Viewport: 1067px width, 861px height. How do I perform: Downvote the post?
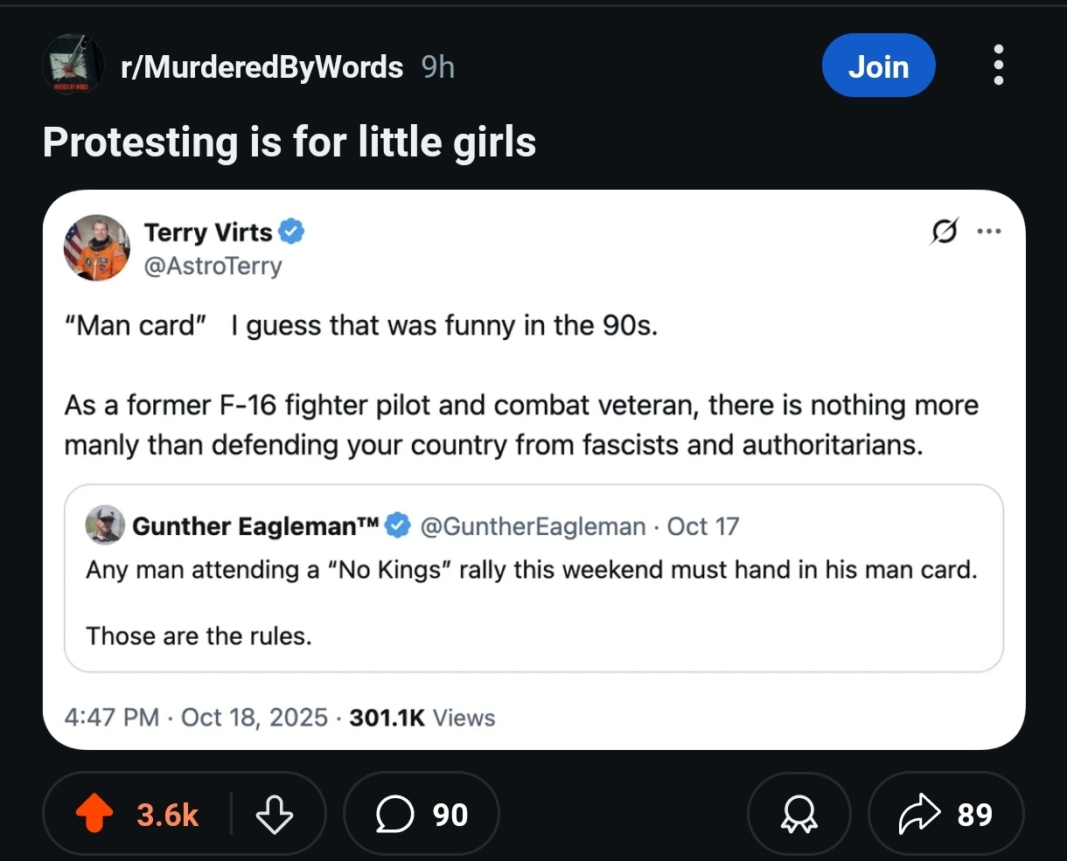274,815
